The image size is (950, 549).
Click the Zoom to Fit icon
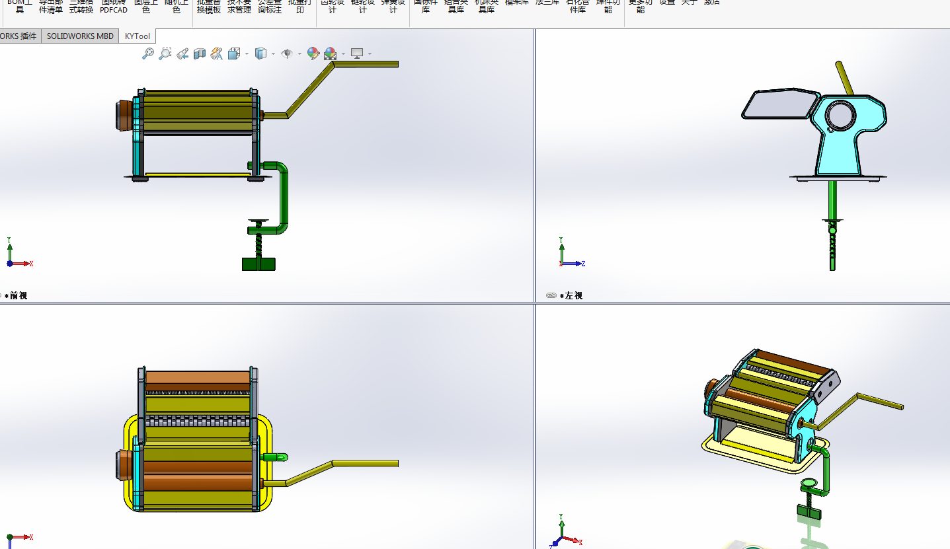pyautogui.click(x=148, y=54)
